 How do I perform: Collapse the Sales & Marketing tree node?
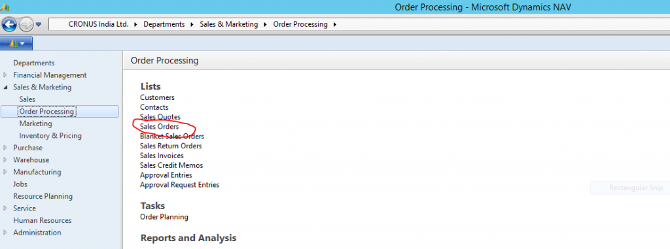[x=5, y=87]
